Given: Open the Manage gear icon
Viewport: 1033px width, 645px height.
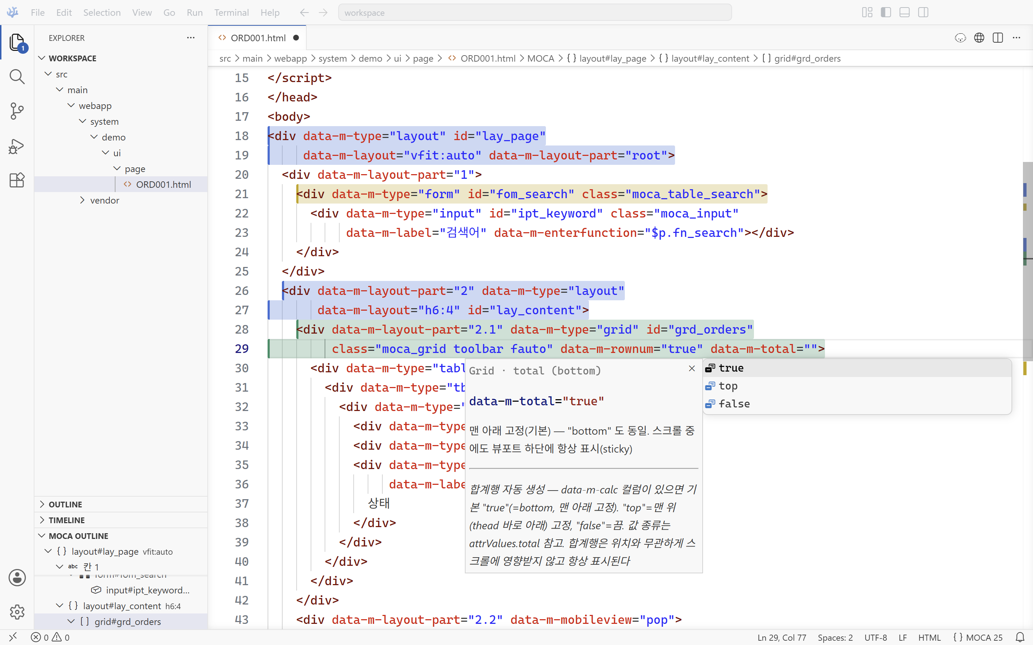Looking at the screenshot, I should coord(17,612).
